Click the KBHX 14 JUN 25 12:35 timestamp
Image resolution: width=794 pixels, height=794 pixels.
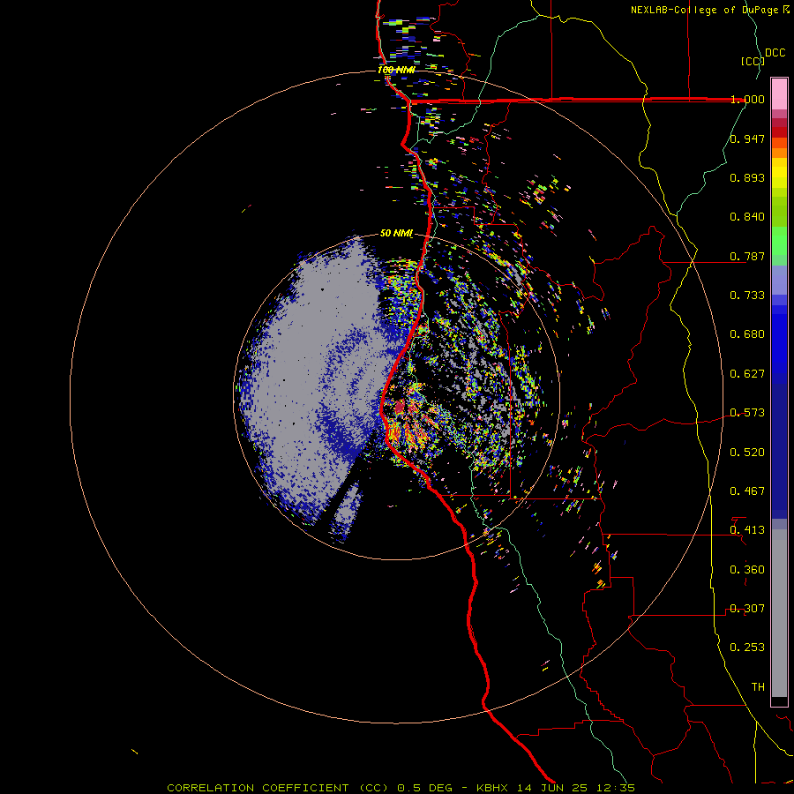(x=556, y=788)
